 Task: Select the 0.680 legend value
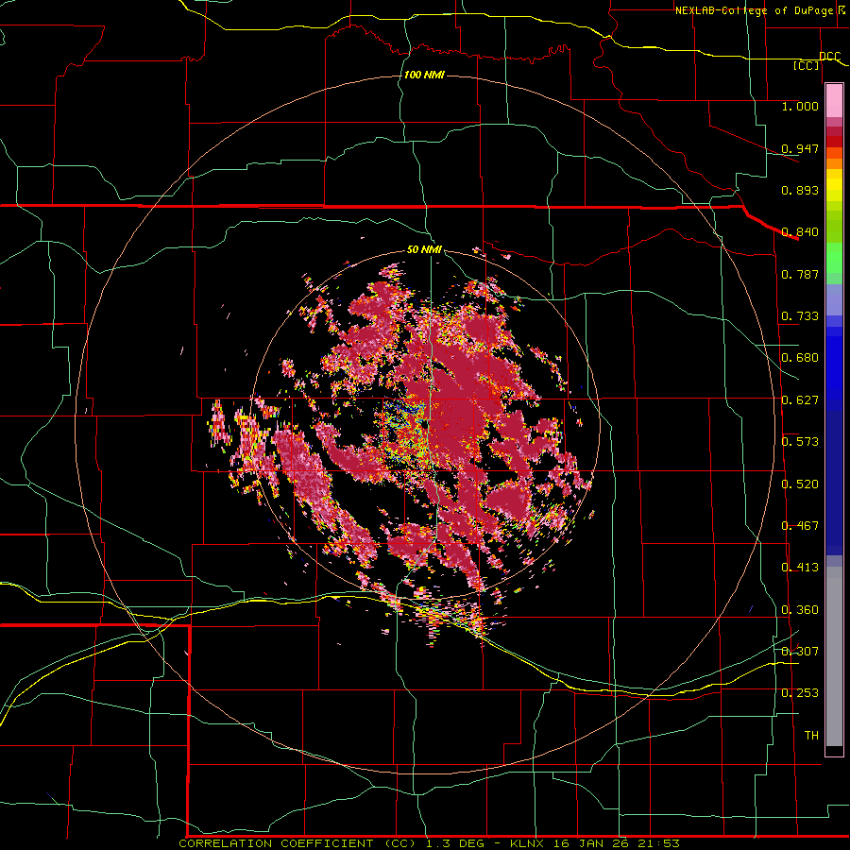[800, 358]
